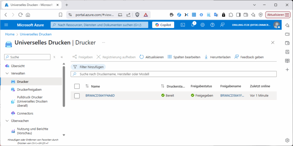Click the Freigabestatus column header
This screenshot has width=293, height=146.
pyautogui.click(x=201, y=86)
